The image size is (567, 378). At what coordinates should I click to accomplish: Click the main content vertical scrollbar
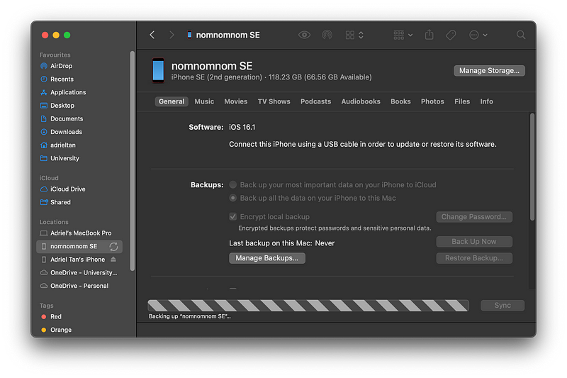[532, 167]
